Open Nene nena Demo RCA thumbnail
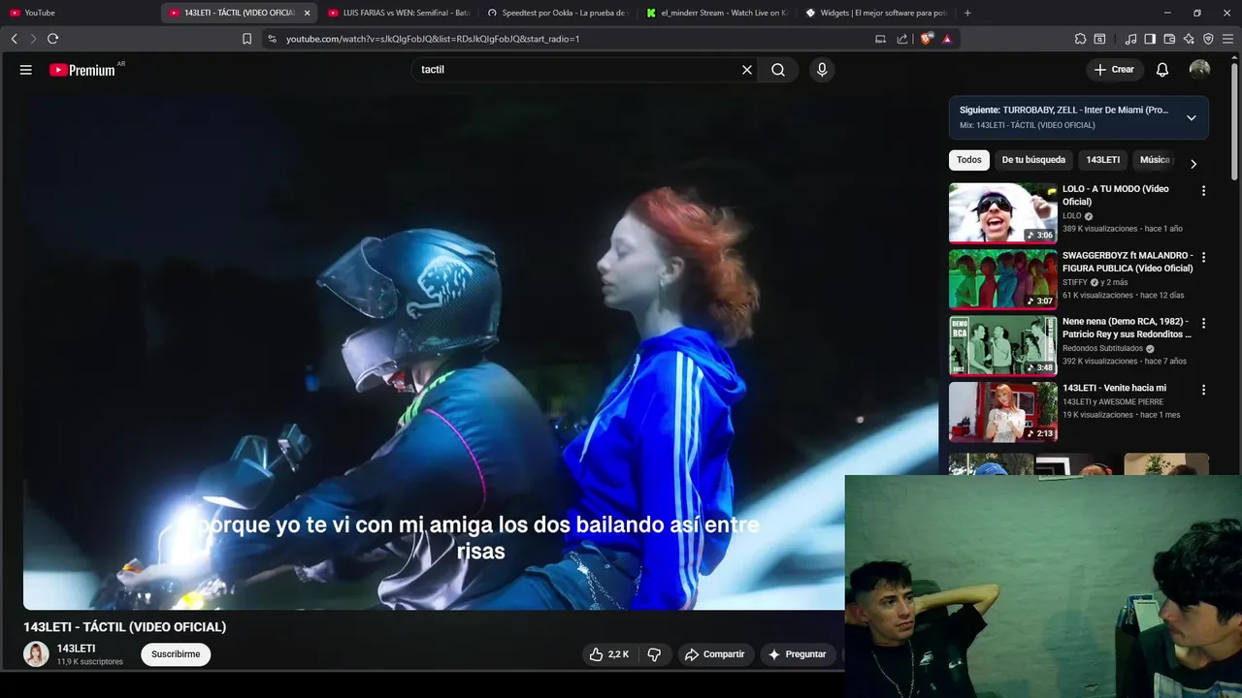1242x698 pixels. click(x=1002, y=344)
